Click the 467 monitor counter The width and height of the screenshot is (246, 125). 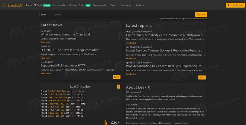[x=115, y=123]
